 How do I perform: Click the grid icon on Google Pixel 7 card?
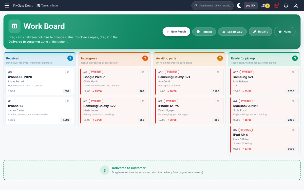[143, 72]
